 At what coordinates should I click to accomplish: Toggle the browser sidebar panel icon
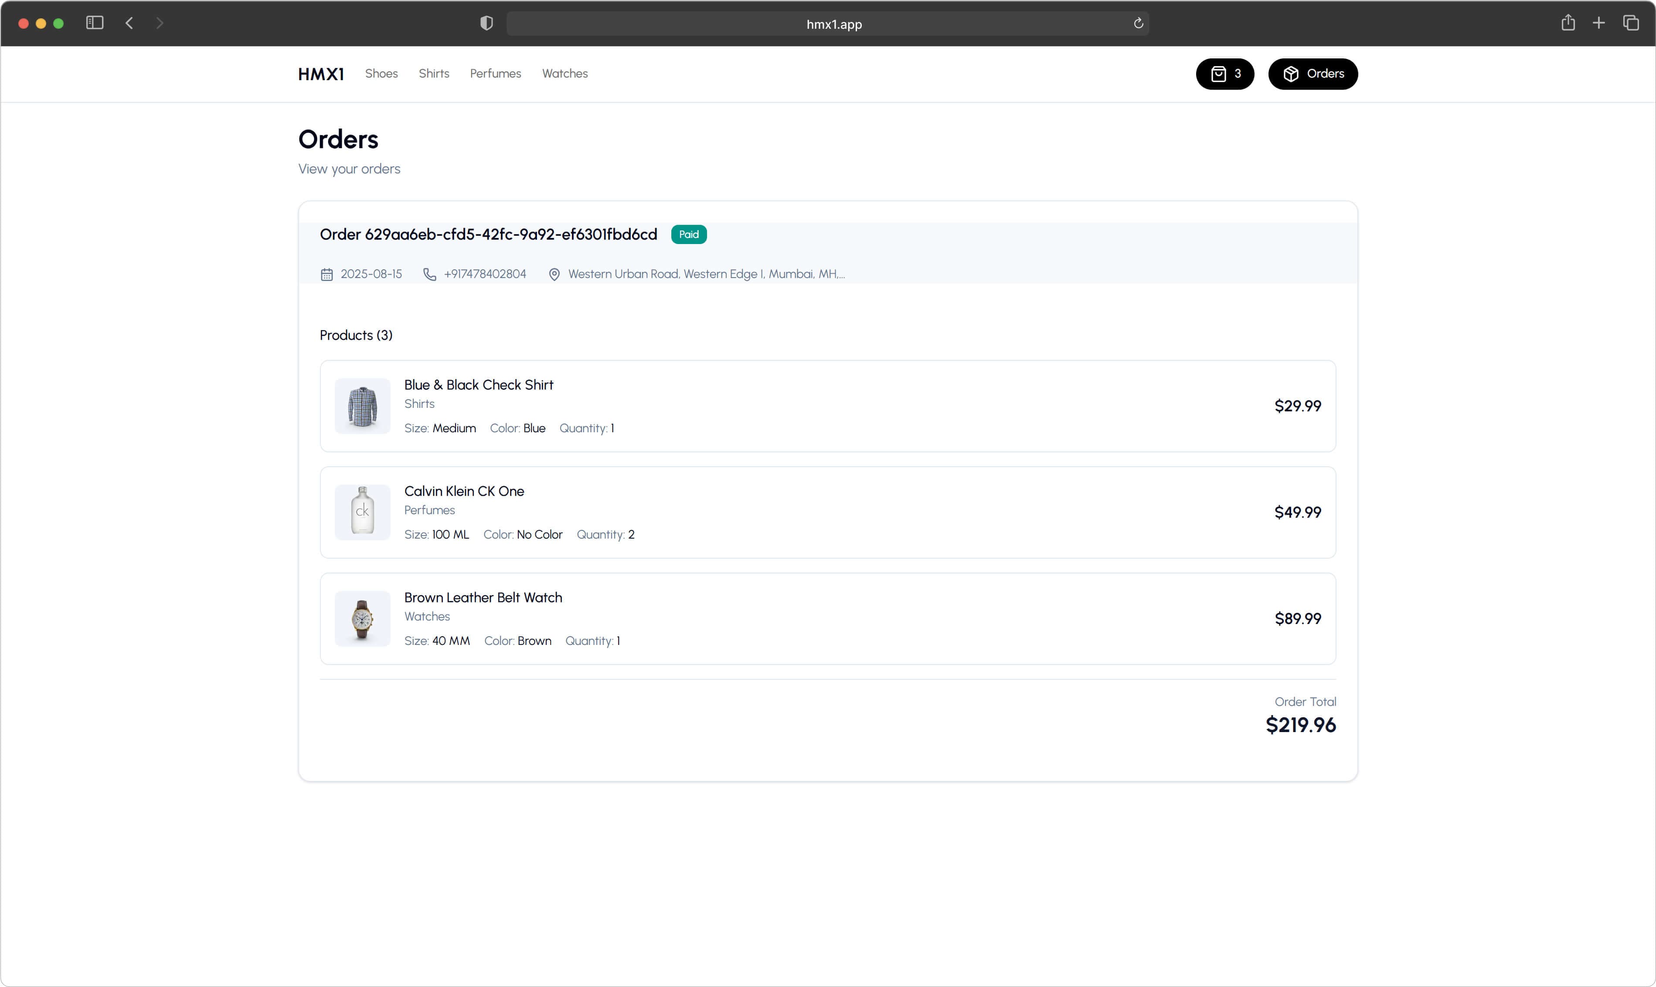tap(95, 23)
